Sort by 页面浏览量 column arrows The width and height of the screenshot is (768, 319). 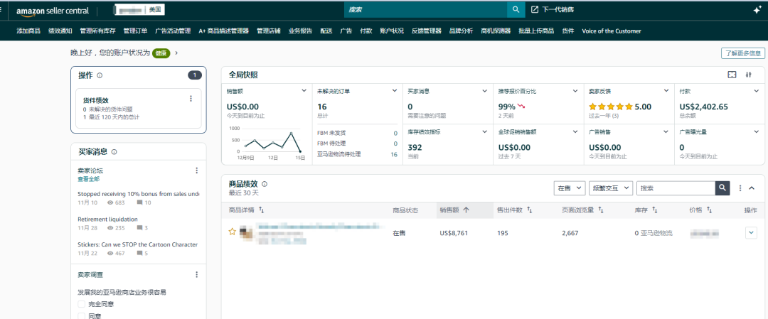coord(600,210)
